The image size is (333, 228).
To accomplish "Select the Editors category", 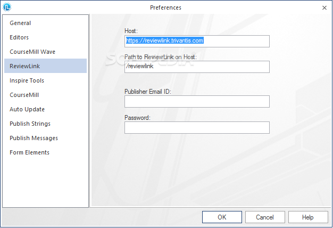I will [45, 37].
